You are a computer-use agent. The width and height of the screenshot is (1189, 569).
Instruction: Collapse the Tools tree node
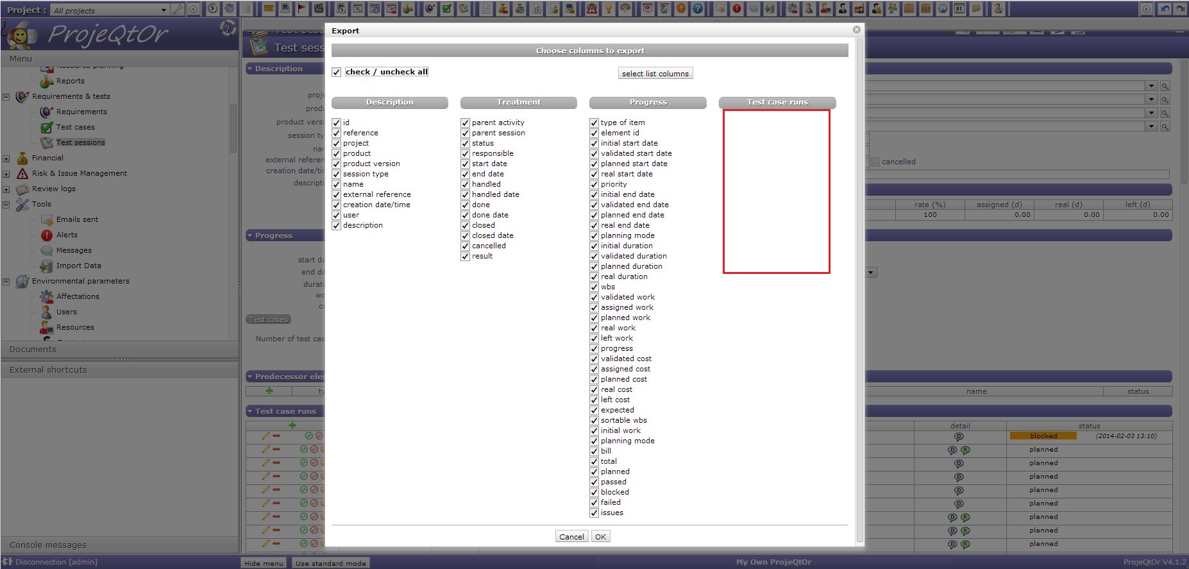(6, 205)
